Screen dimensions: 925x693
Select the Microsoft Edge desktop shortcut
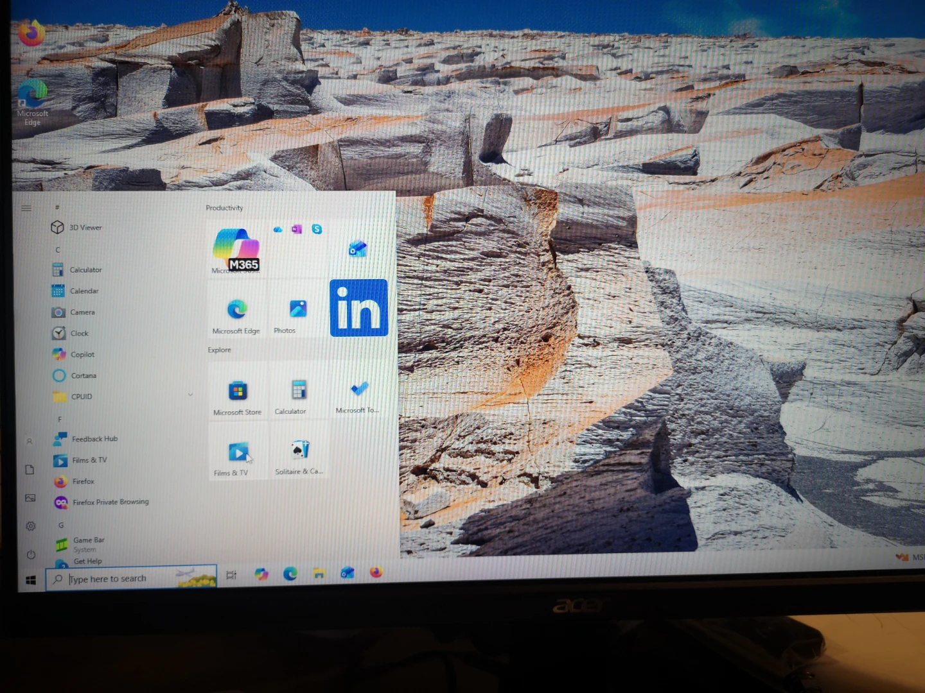point(32,103)
